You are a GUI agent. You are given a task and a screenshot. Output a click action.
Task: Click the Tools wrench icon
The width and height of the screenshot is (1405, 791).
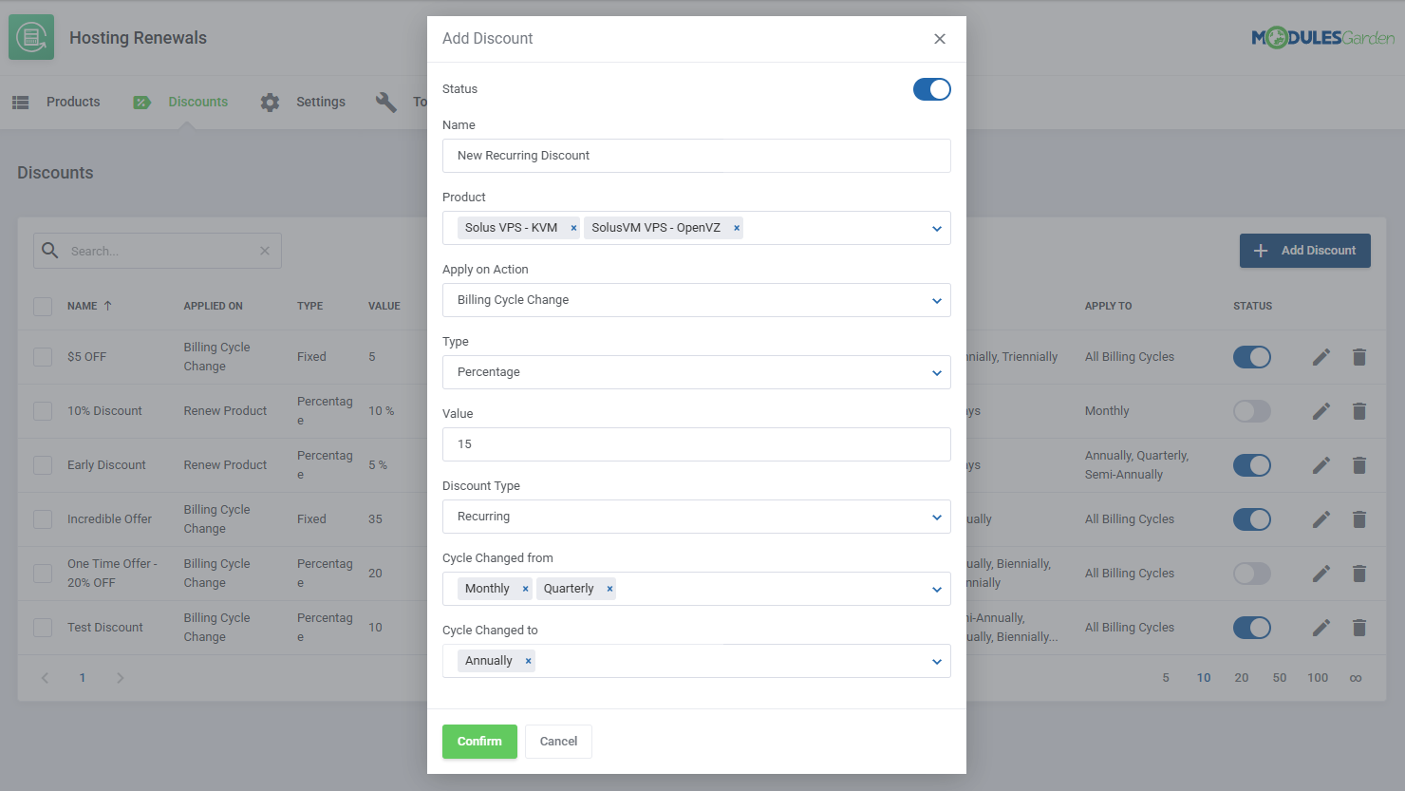[x=386, y=101]
